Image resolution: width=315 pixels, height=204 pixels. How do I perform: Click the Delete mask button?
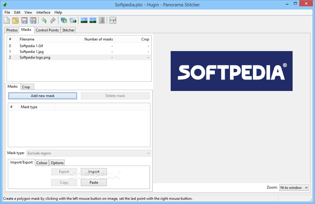point(115,96)
